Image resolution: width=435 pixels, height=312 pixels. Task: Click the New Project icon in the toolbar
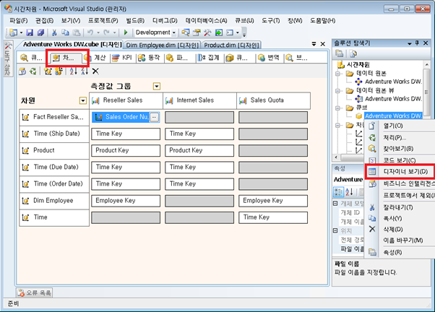13,32
